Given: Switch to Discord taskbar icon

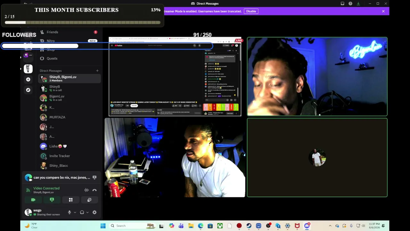Looking at the screenshot, I should pyautogui.click(x=307, y=226).
